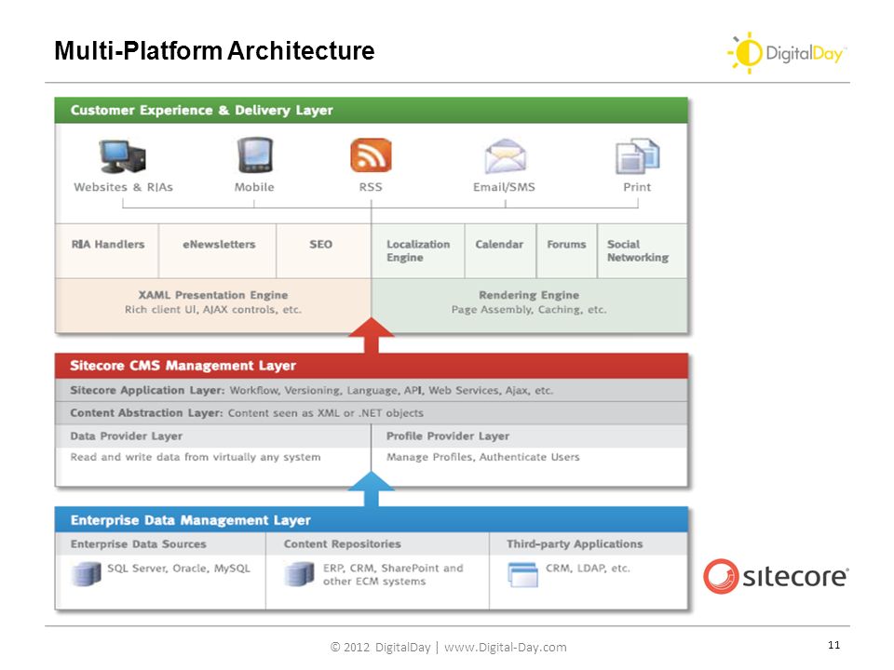Click 'Read and write data from virtually any system'

tap(196, 457)
